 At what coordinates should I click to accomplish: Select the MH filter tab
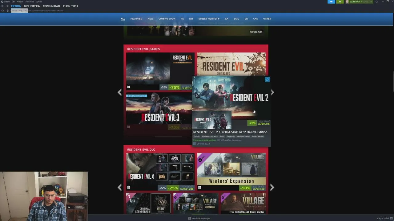[x=191, y=19]
